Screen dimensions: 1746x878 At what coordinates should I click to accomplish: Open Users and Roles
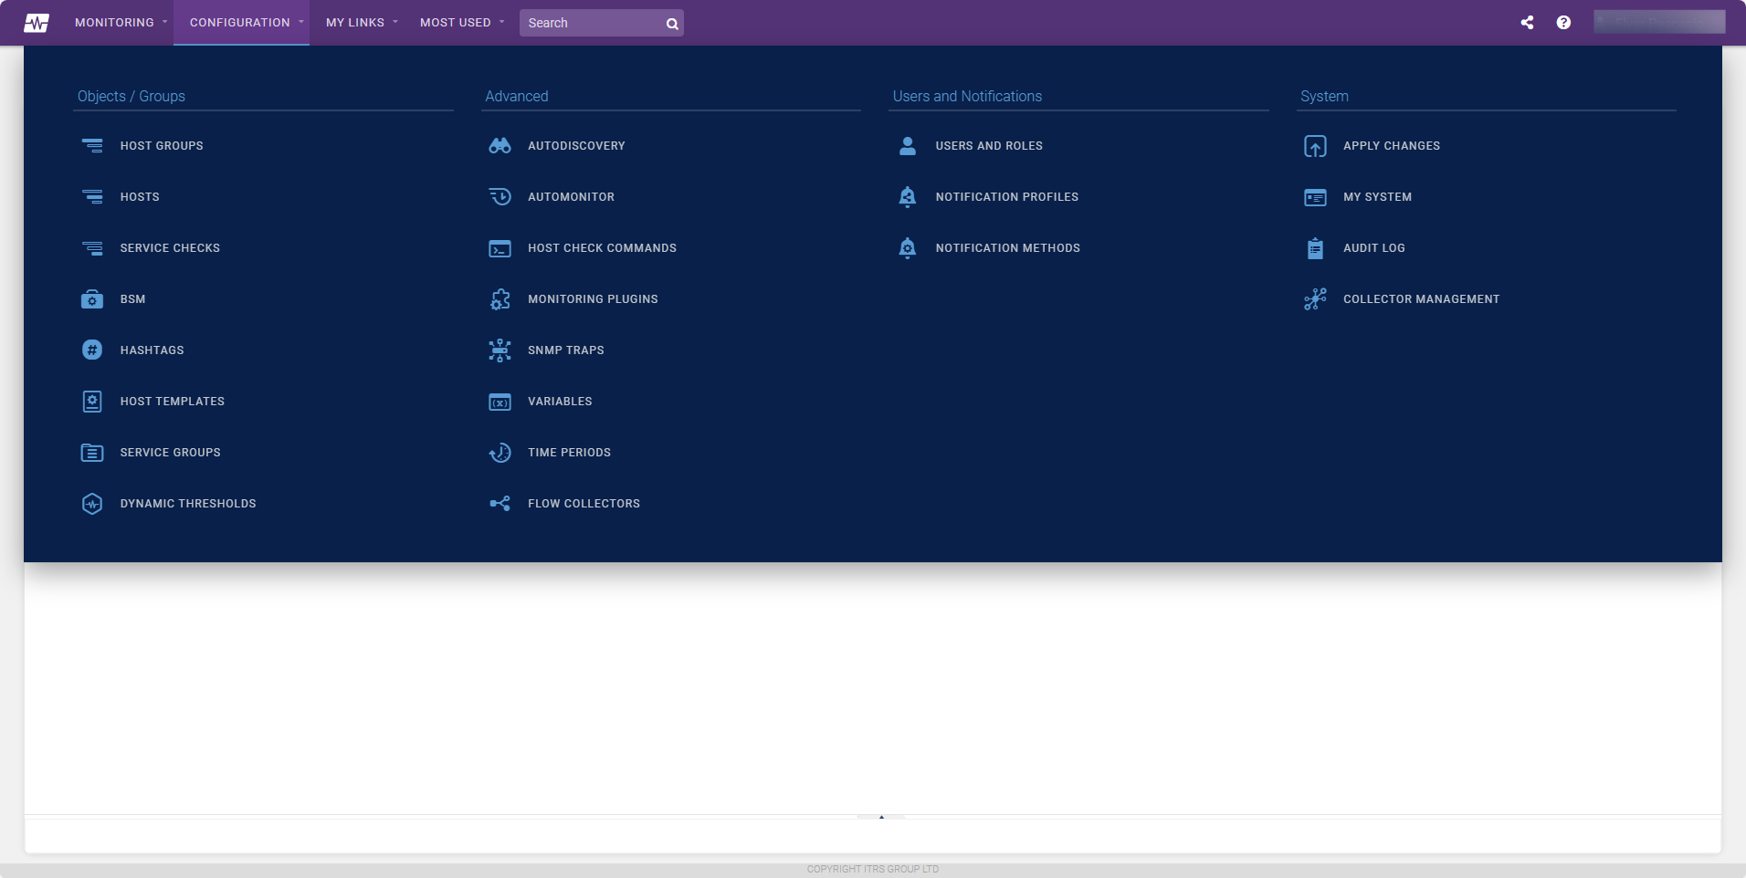pos(989,146)
